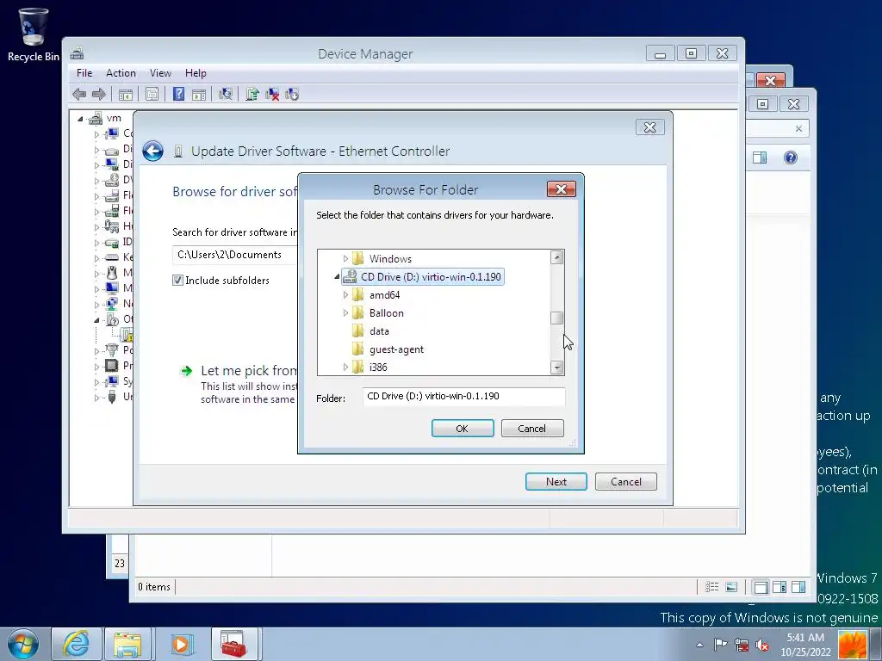Open the Windows Start orb
Screen dimensions: 882x661
(x=23, y=644)
